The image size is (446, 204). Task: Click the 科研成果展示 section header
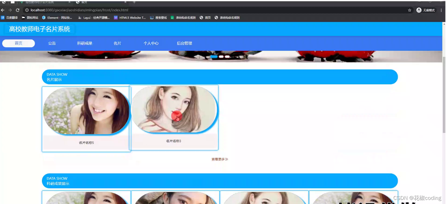point(220,181)
